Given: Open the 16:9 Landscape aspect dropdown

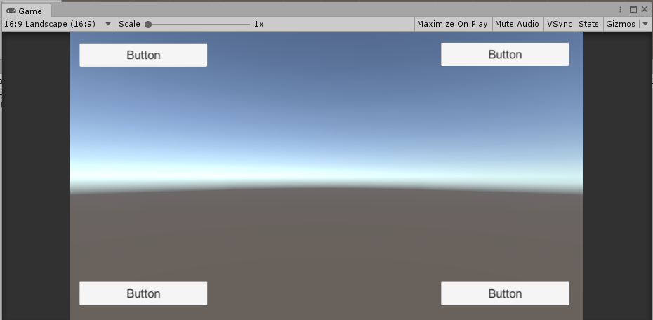Looking at the screenshot, I should pos(58,24).
